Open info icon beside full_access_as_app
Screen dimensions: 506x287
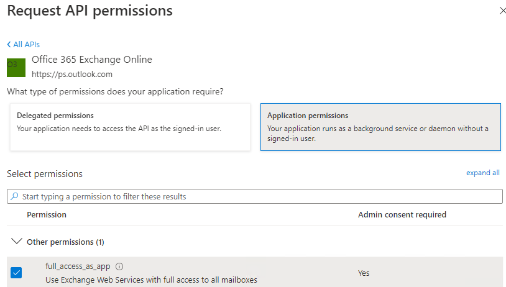pos(119,266)
